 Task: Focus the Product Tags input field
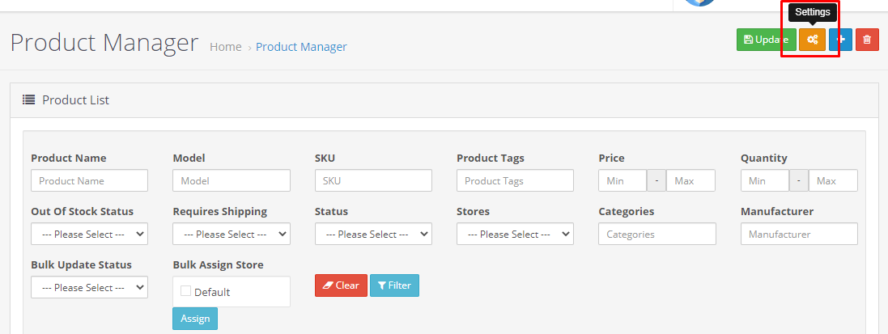tap(516, 180)
